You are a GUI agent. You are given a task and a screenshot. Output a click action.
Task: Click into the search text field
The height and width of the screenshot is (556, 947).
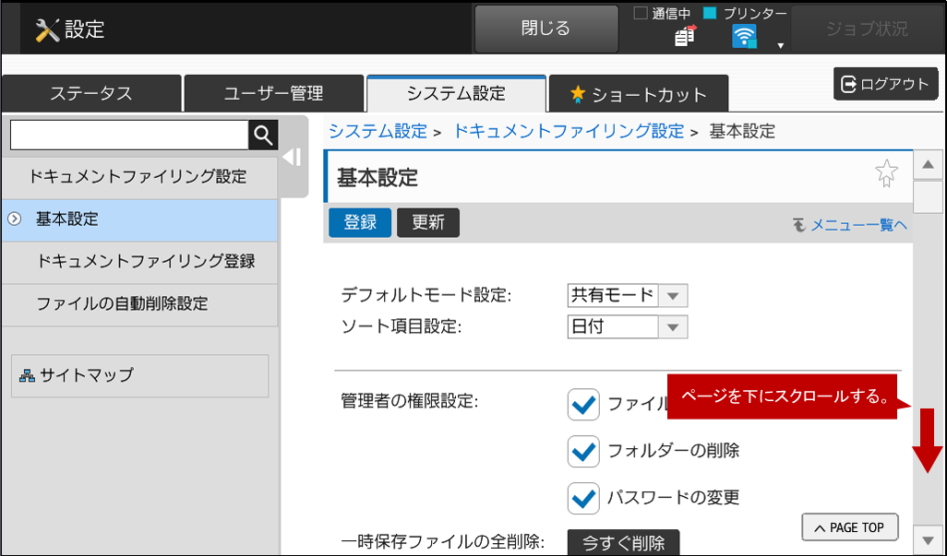coord(129,136)
